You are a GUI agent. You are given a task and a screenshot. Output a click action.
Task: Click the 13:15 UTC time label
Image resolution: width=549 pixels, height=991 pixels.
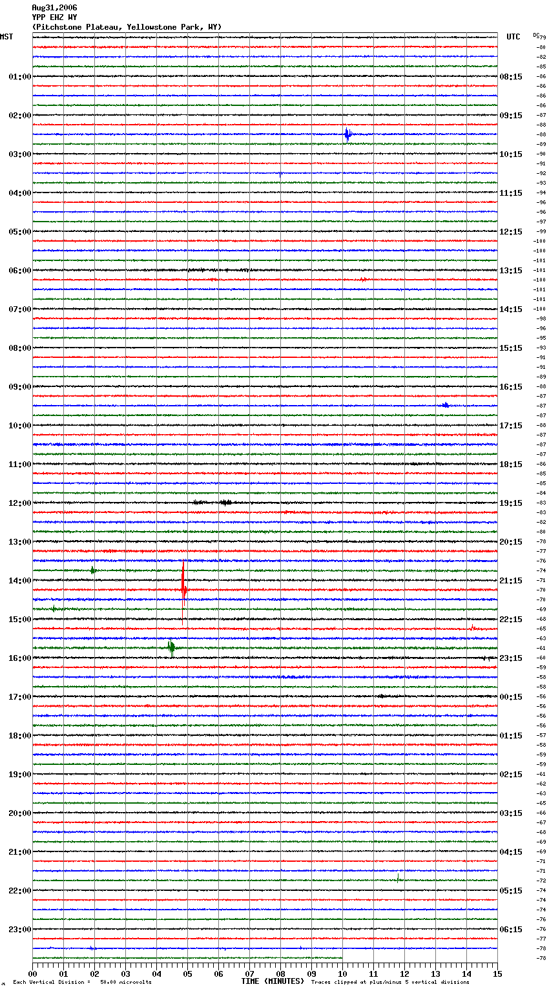pyautogui.click(x=511, y=271)
